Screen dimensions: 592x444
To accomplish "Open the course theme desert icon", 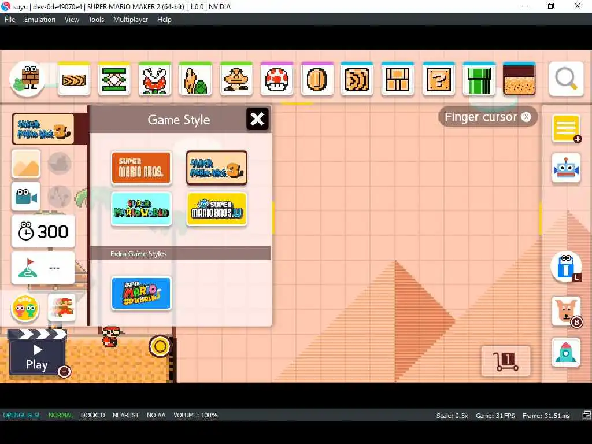I will [x=26, y=164].
